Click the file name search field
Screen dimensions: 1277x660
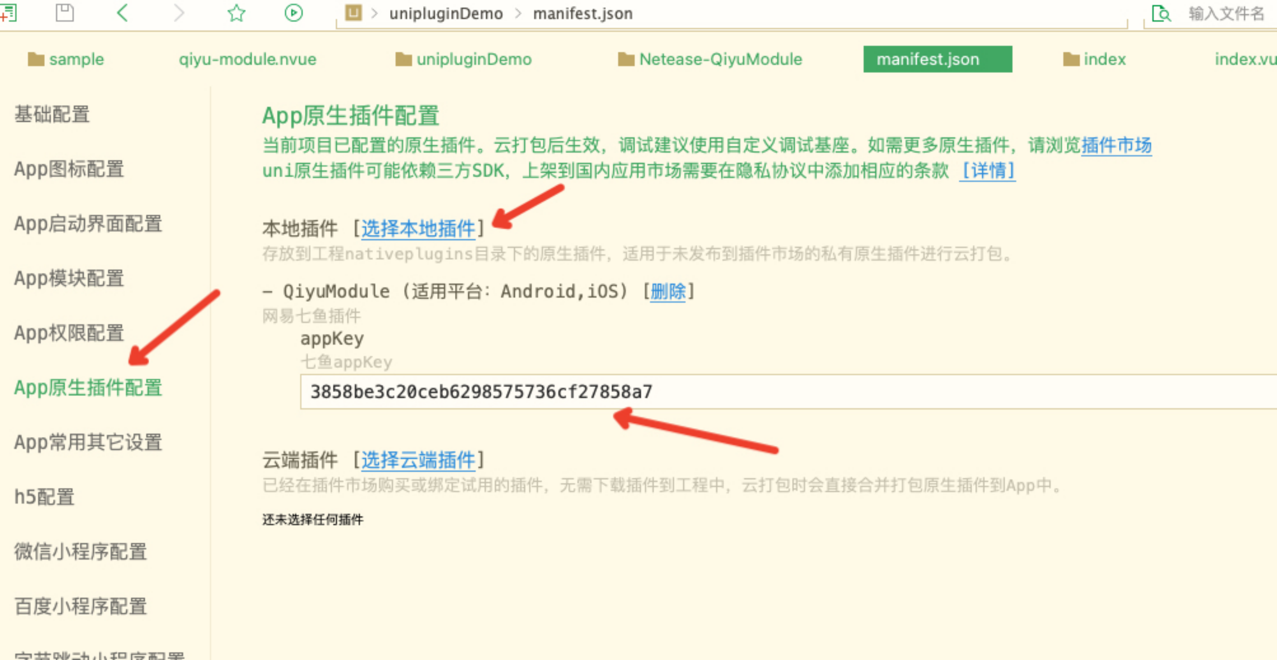(x=1226, y=13)
